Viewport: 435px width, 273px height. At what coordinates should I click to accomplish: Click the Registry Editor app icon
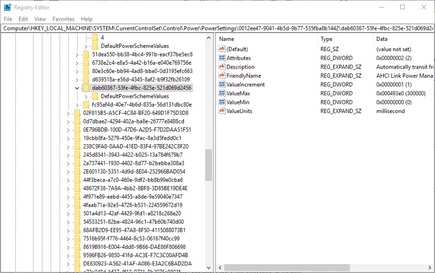8,7
